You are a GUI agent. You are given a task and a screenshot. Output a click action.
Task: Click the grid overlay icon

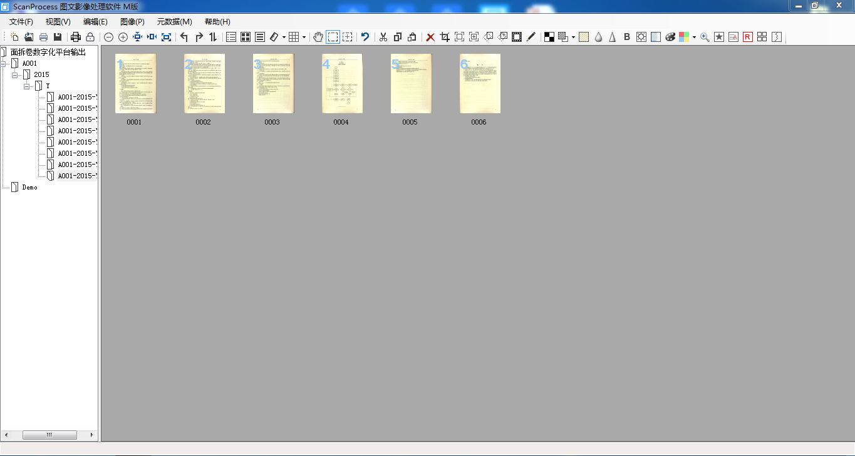pyautogui.click(x=294, y=37)
